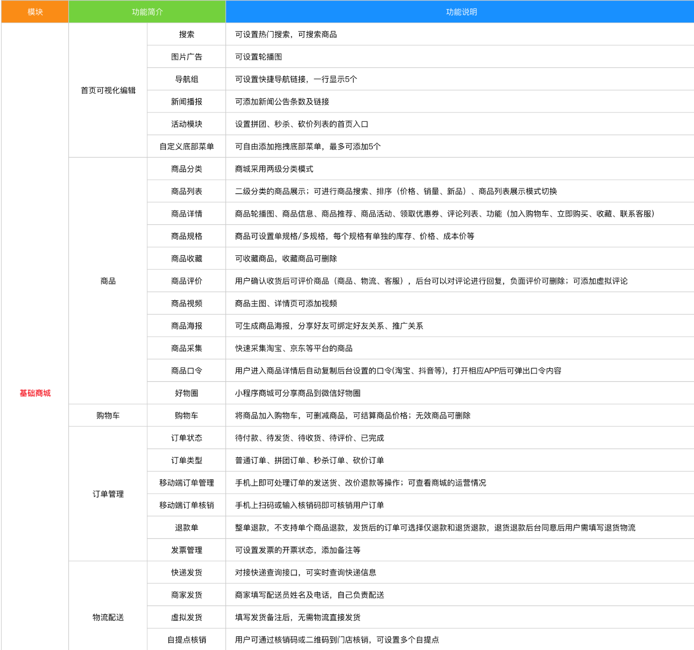The image size is (694, 650).
Task: Select description 可生成商品海报 about 推广关系
Action: click(329, 326)
